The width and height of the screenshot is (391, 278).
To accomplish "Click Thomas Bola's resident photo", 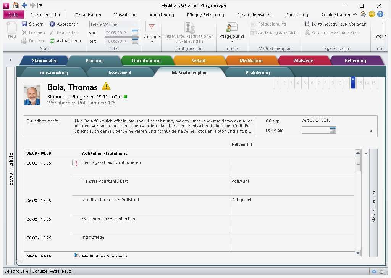I will click(32, 95).
